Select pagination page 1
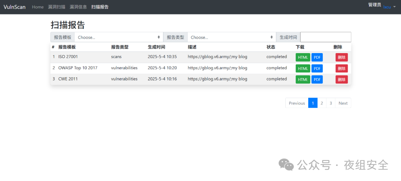401x181 pixels. 313,103
